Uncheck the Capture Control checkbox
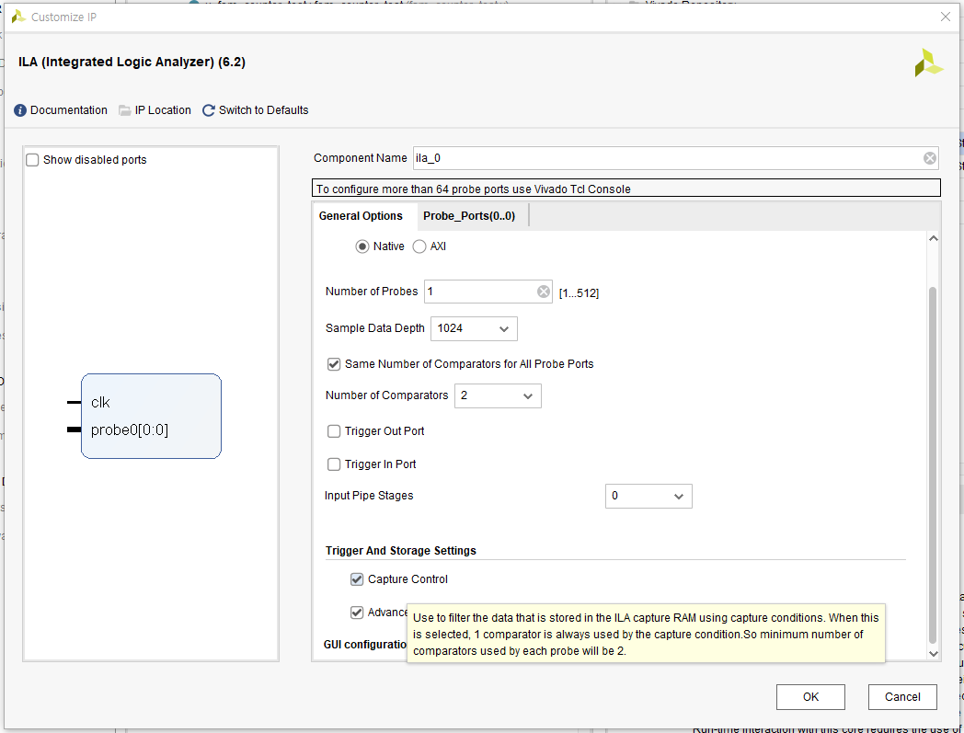Screen dimensions: 964x733 [357, 579]
